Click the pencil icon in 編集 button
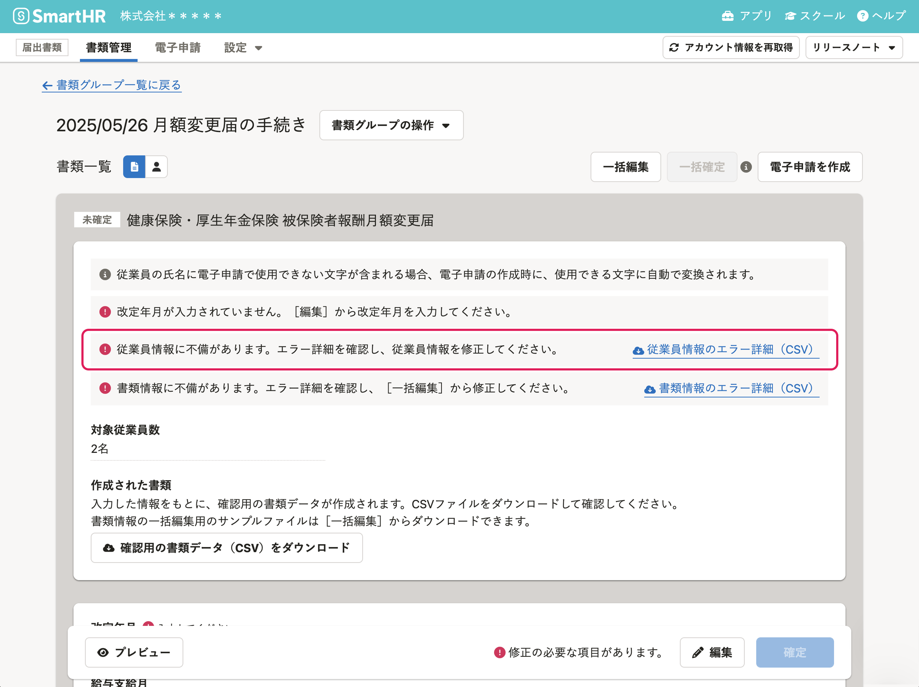 click(x=698, y=652)
